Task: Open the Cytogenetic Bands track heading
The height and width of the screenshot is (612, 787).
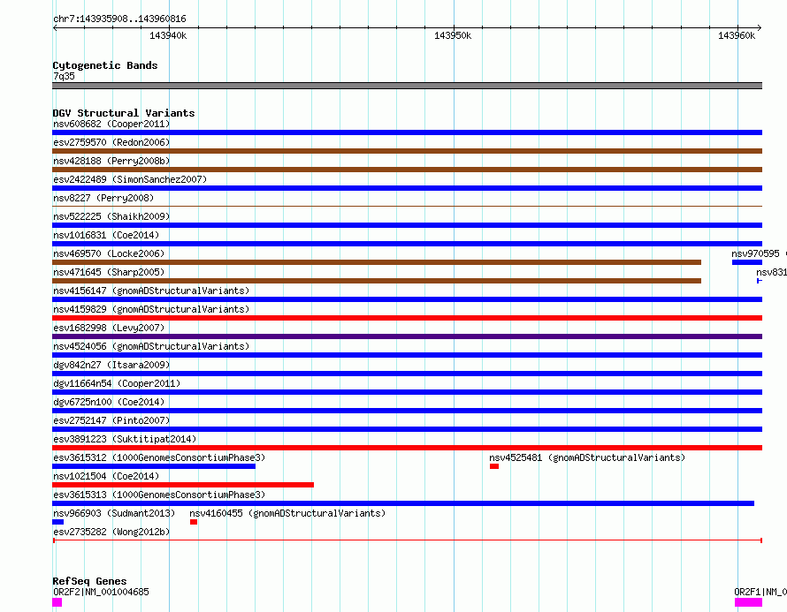Action: [x=105, y=65]
